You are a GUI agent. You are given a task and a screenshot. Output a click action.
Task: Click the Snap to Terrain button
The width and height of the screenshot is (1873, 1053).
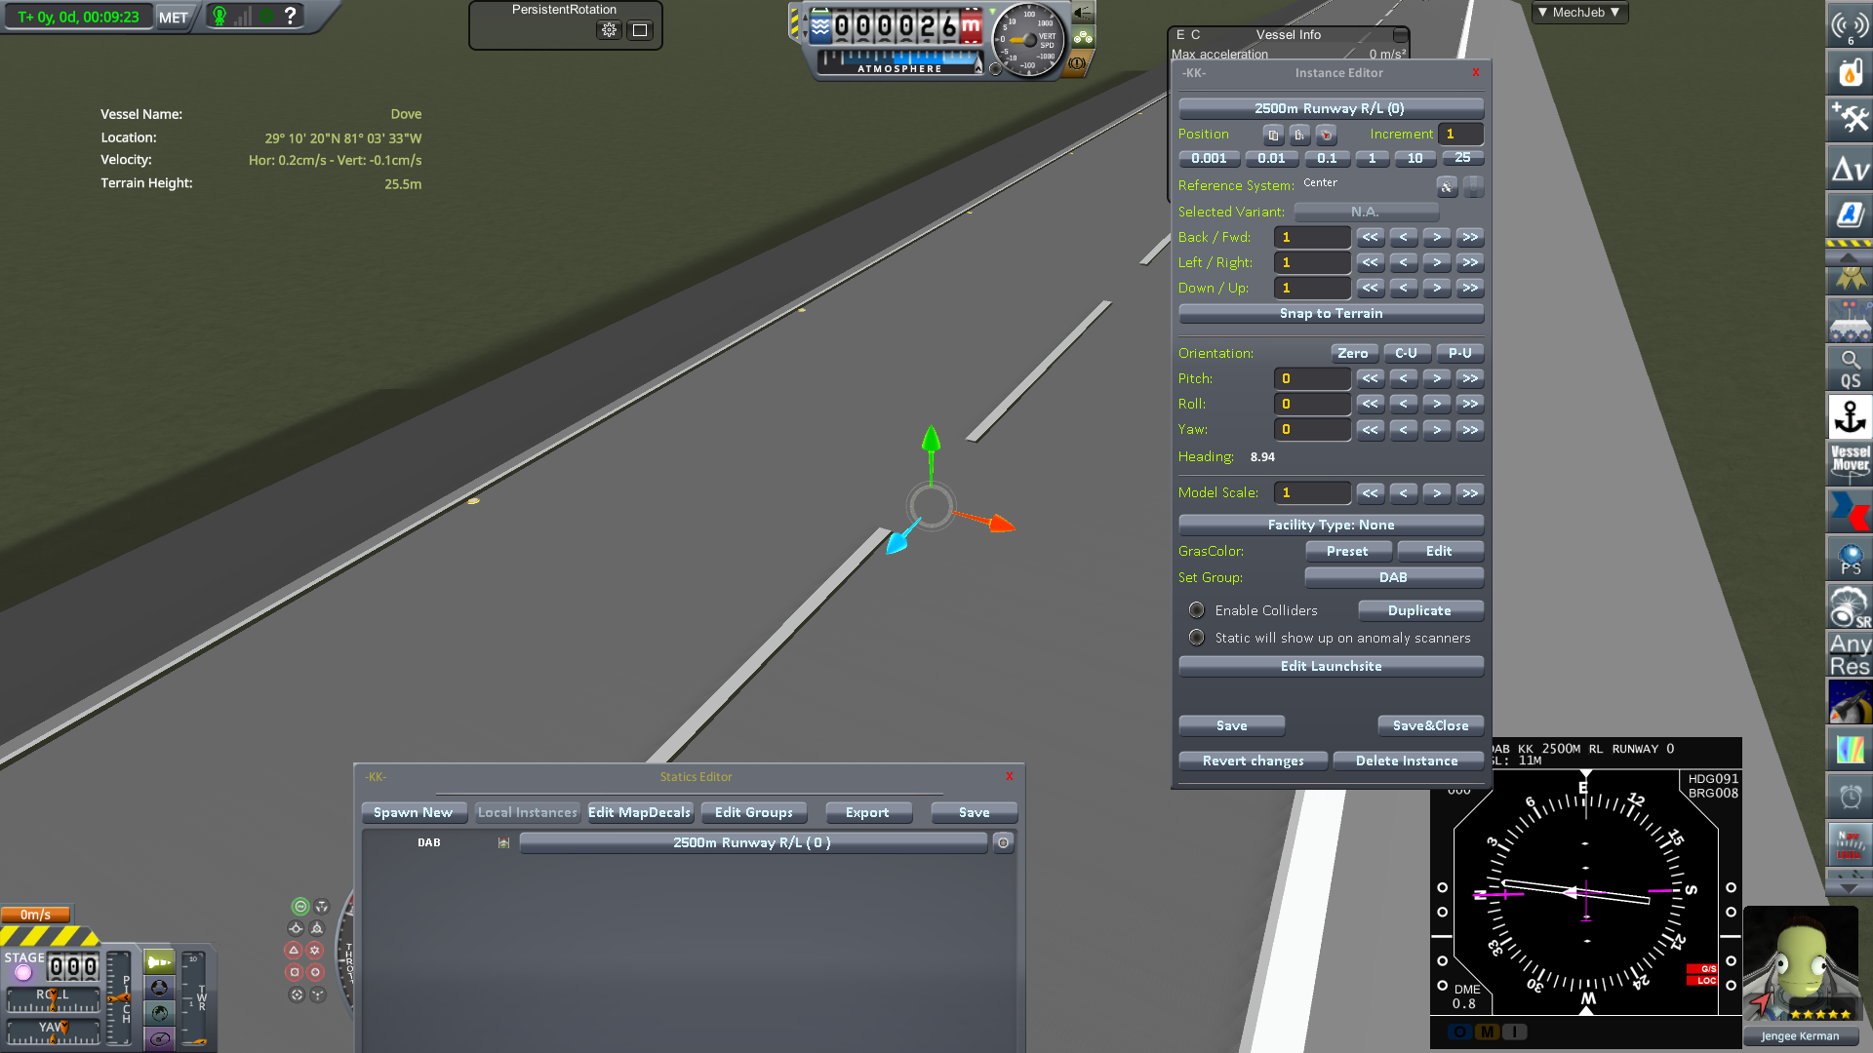pos(1331,313)
